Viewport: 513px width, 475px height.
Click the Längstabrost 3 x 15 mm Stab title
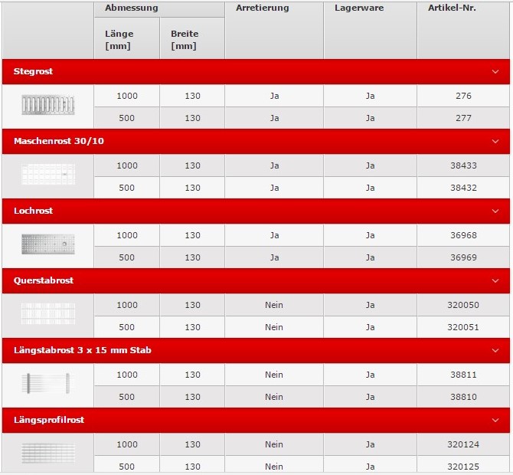[83, 350]
